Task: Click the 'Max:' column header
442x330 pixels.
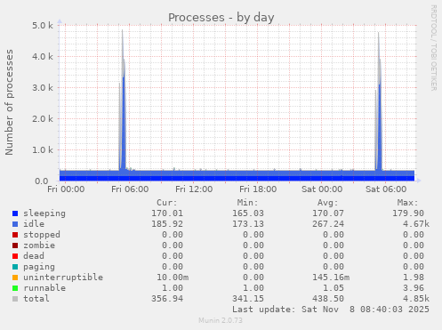Action: 407,203
